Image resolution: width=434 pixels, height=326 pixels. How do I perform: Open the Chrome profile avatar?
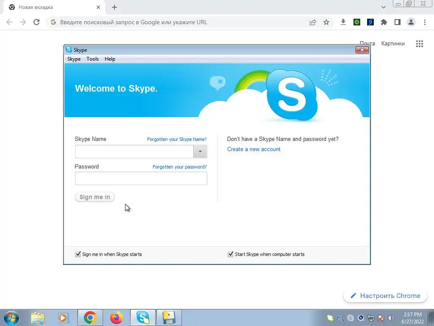[x=411, y=22]
